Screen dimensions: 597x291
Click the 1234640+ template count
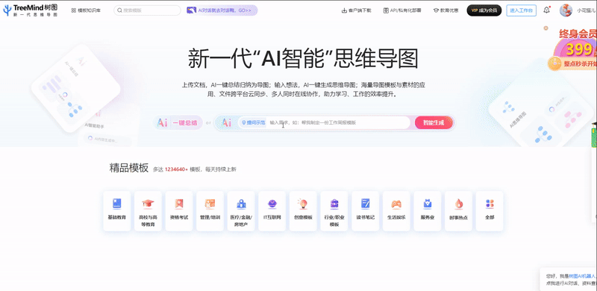coord(176,169)
